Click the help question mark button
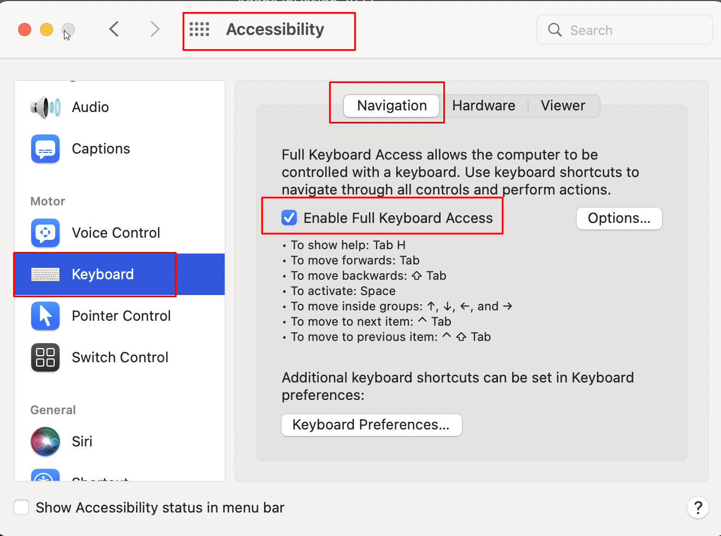Image resolution: width=721 pixels, height=536 pixels. click(697, 508)
